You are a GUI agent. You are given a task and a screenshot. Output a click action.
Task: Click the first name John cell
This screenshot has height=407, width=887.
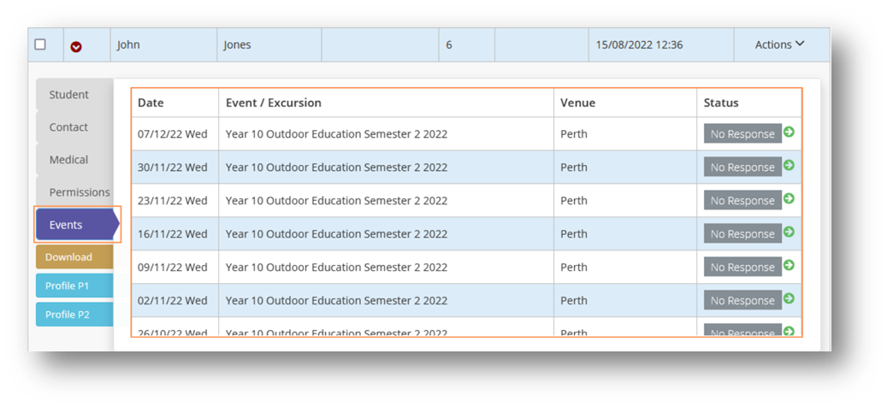[x=163, y=44]
